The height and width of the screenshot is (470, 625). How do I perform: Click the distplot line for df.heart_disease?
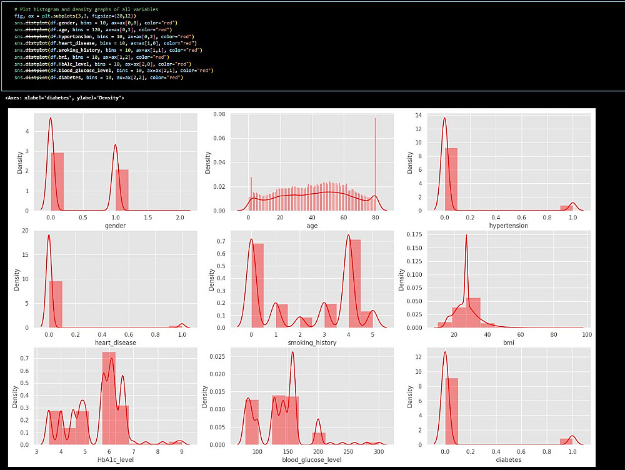coord(106,43)
